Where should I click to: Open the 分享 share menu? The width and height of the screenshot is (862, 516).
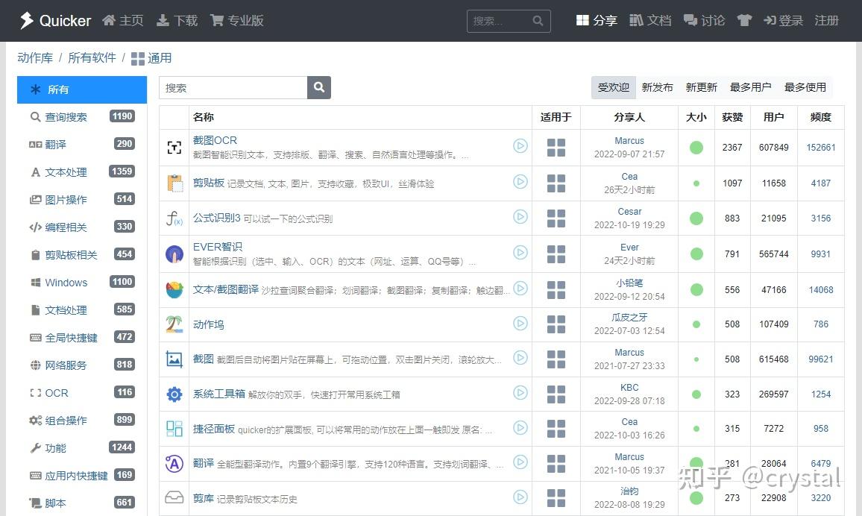point(597,20)
